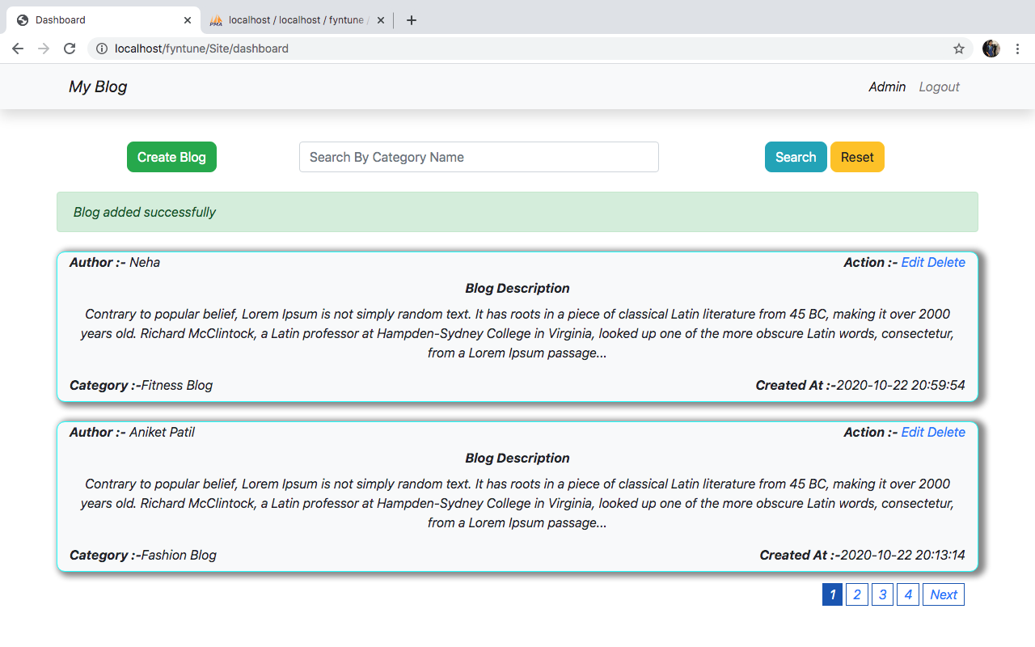
Task: Open a new browser tab
Action: [x=412, y=20]
